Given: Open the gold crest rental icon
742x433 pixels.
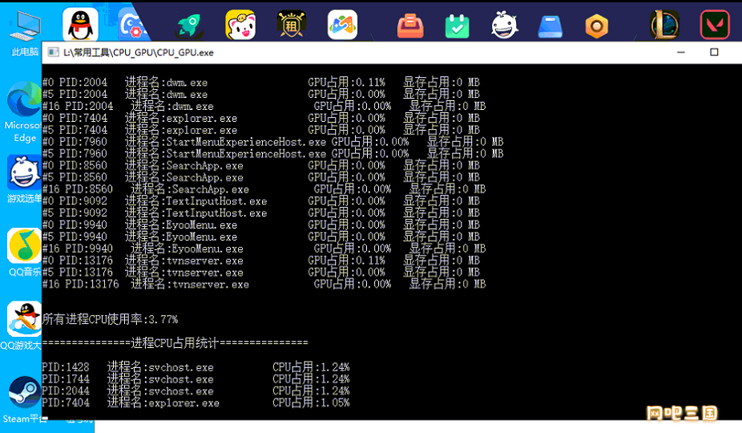Looking at the screenshot, I should point(292,25).
